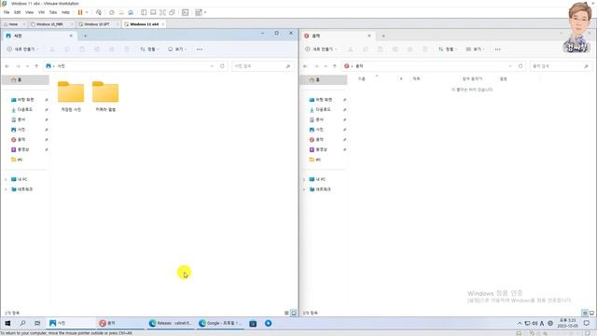The height and width of the screenshot is (336, 597).
Task: Open 정렬 (Sort) dropdown in Music window
Action: point(448,49)
